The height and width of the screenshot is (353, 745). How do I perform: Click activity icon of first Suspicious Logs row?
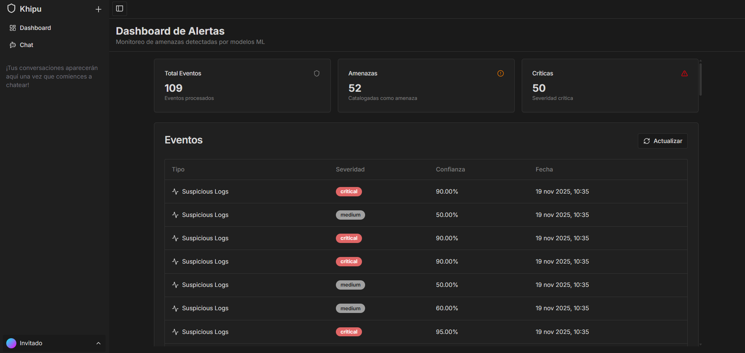tap(175, 192)
